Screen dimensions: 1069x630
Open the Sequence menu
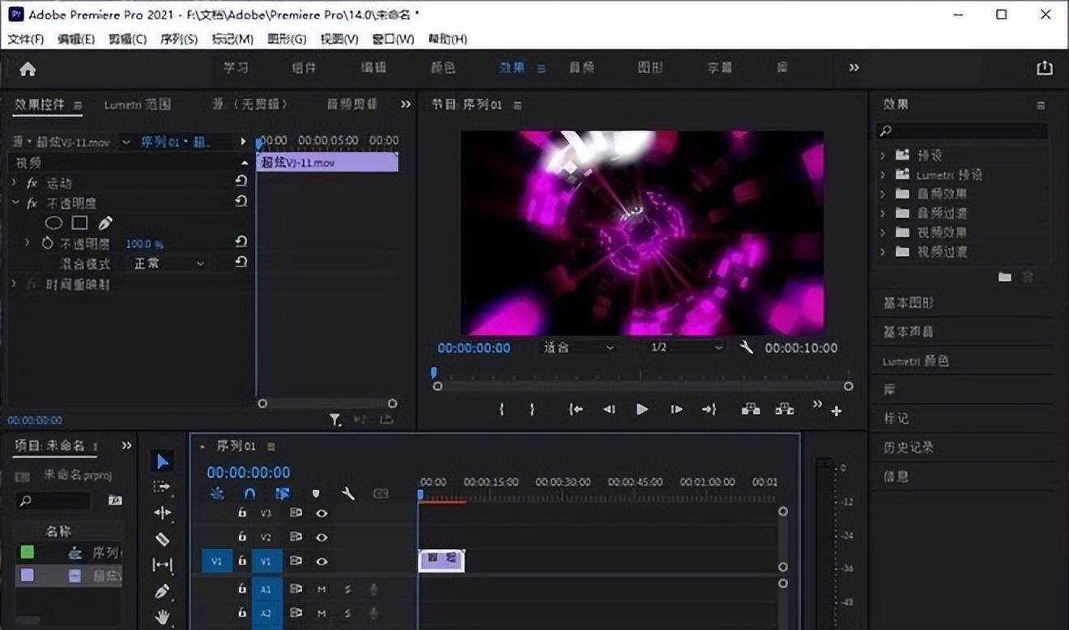pos(179,39)
